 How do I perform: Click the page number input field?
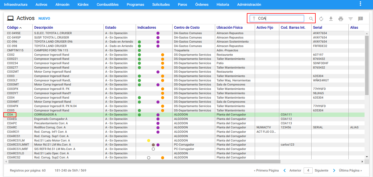(308, 170)
